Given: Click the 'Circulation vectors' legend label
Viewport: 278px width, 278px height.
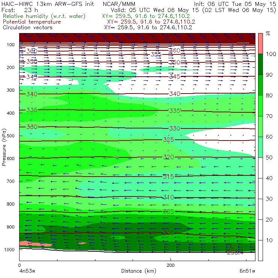Looking at the screenshot, I should (27, 27).
